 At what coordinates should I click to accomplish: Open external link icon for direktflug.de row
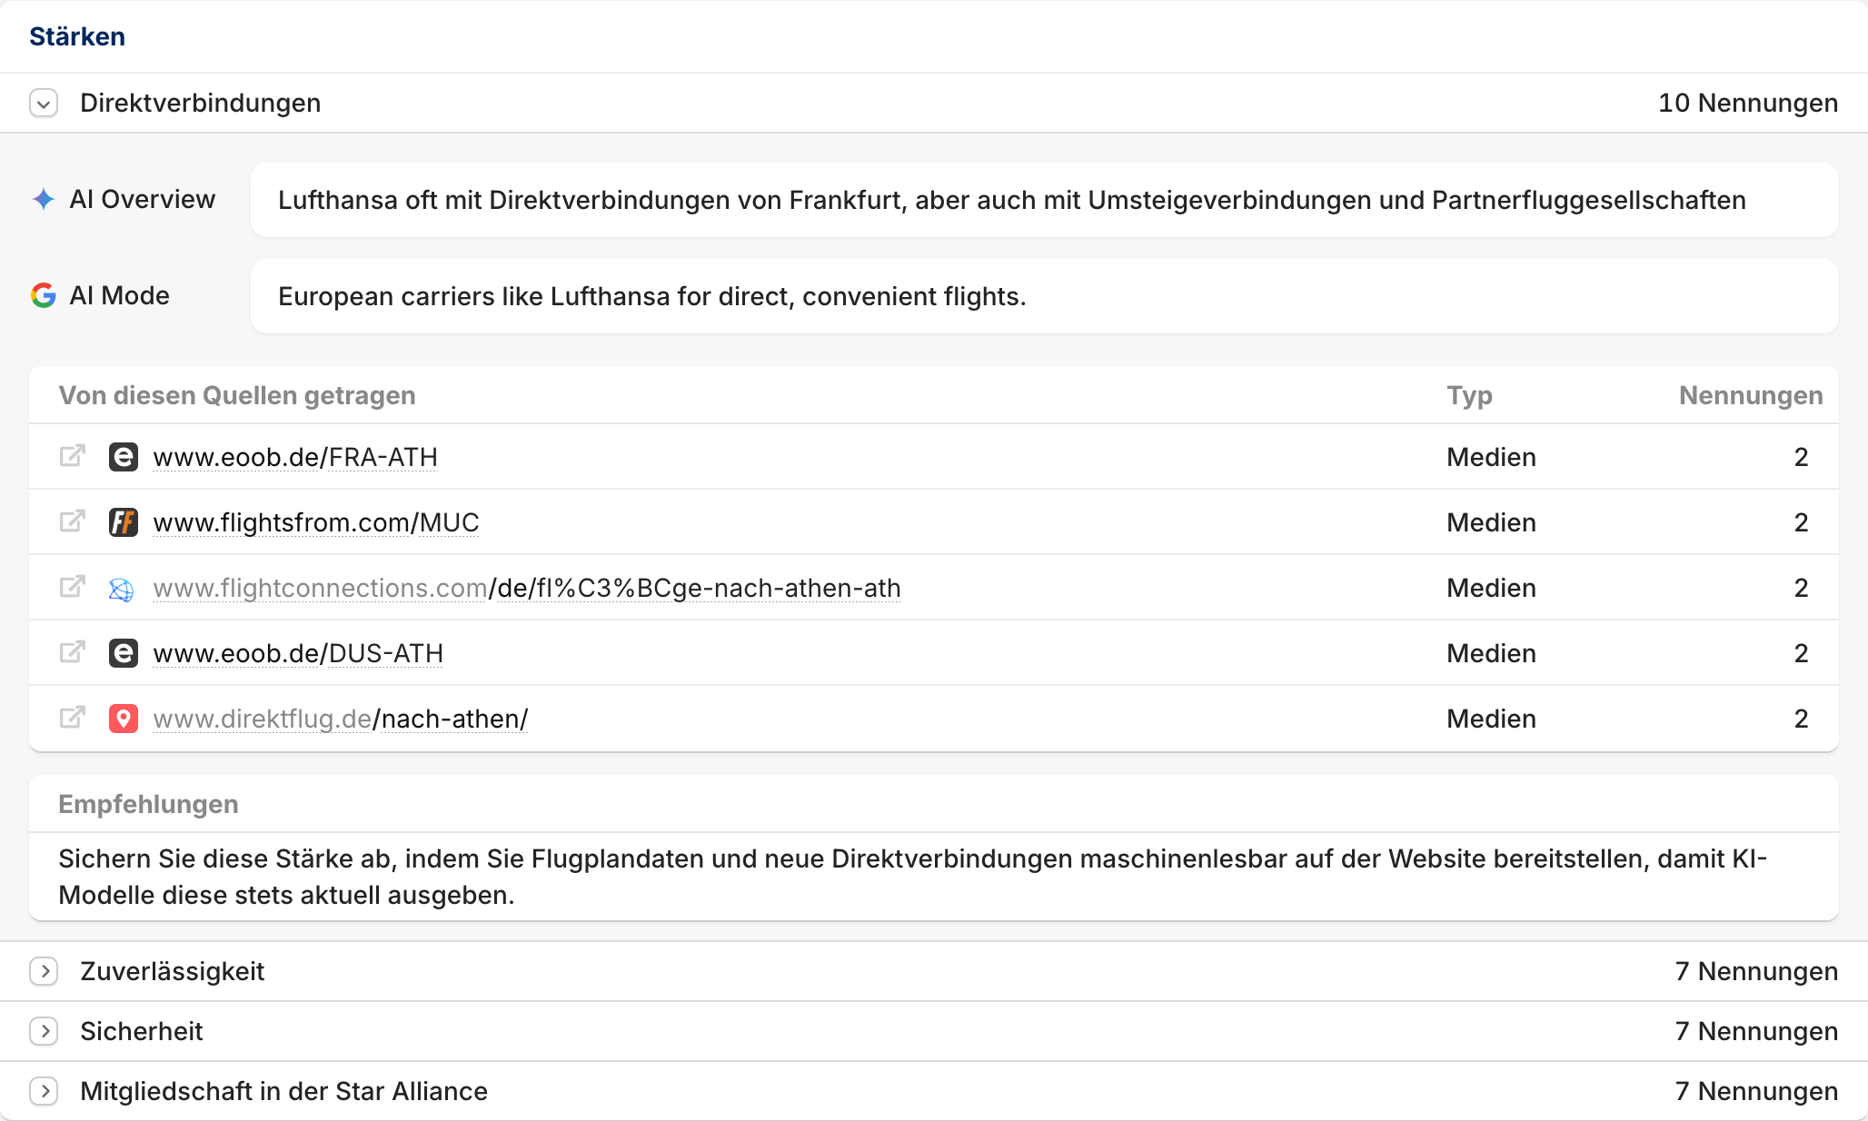73,718
